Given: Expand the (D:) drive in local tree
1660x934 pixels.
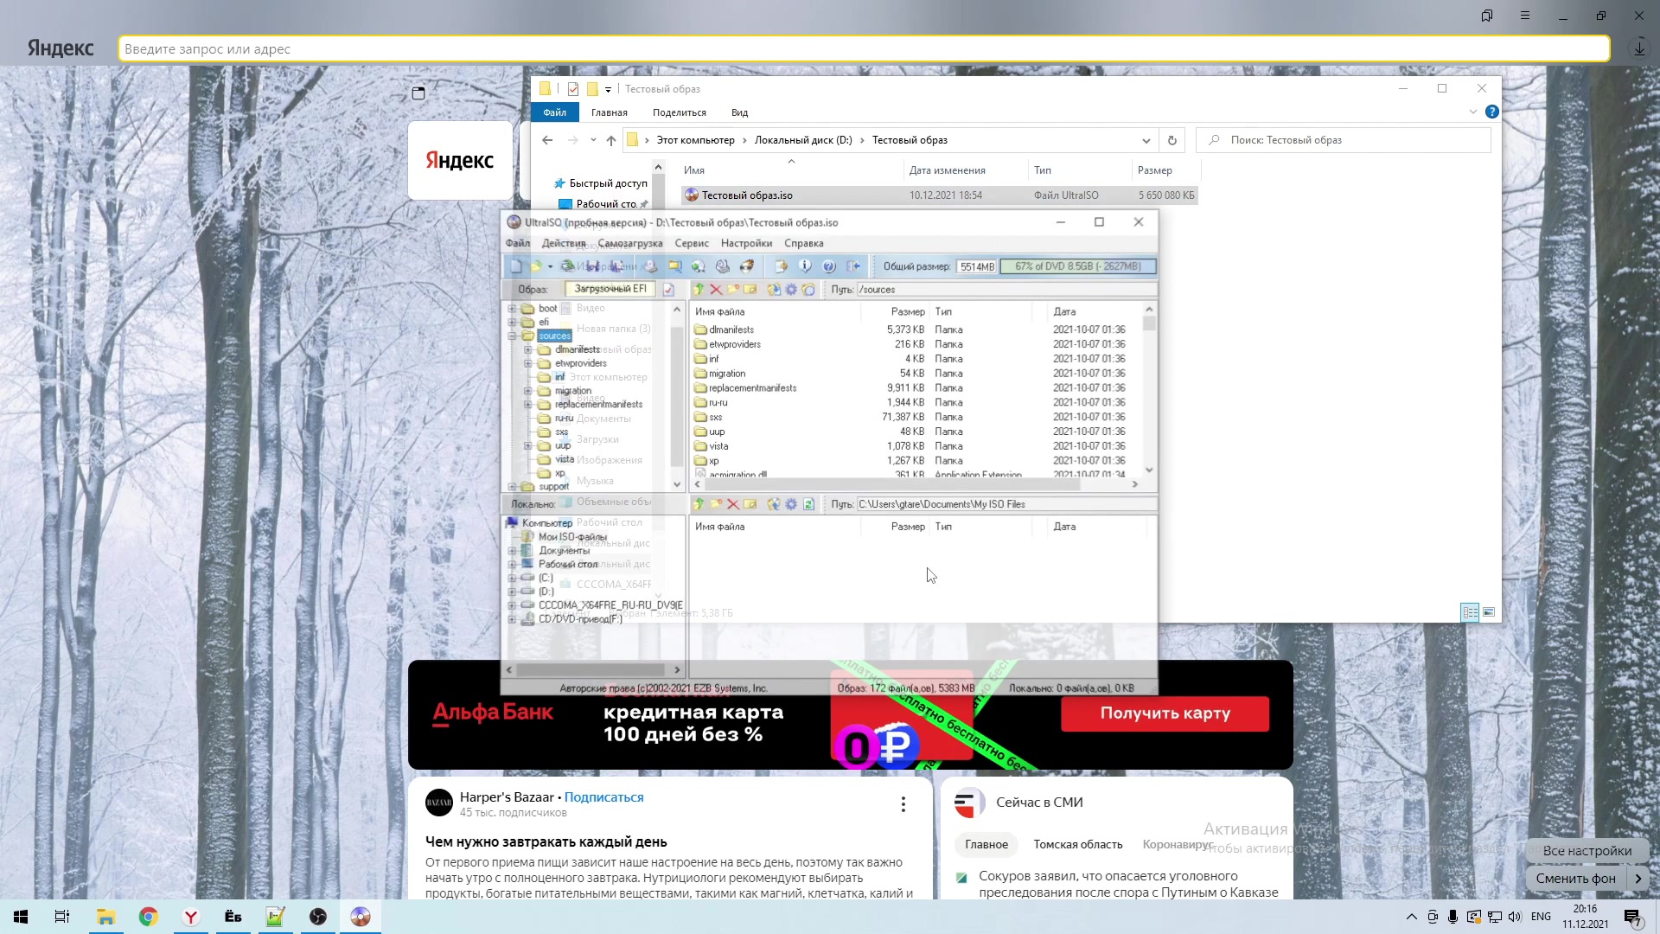Looking at the screenshot, I should tap(512, 592).
